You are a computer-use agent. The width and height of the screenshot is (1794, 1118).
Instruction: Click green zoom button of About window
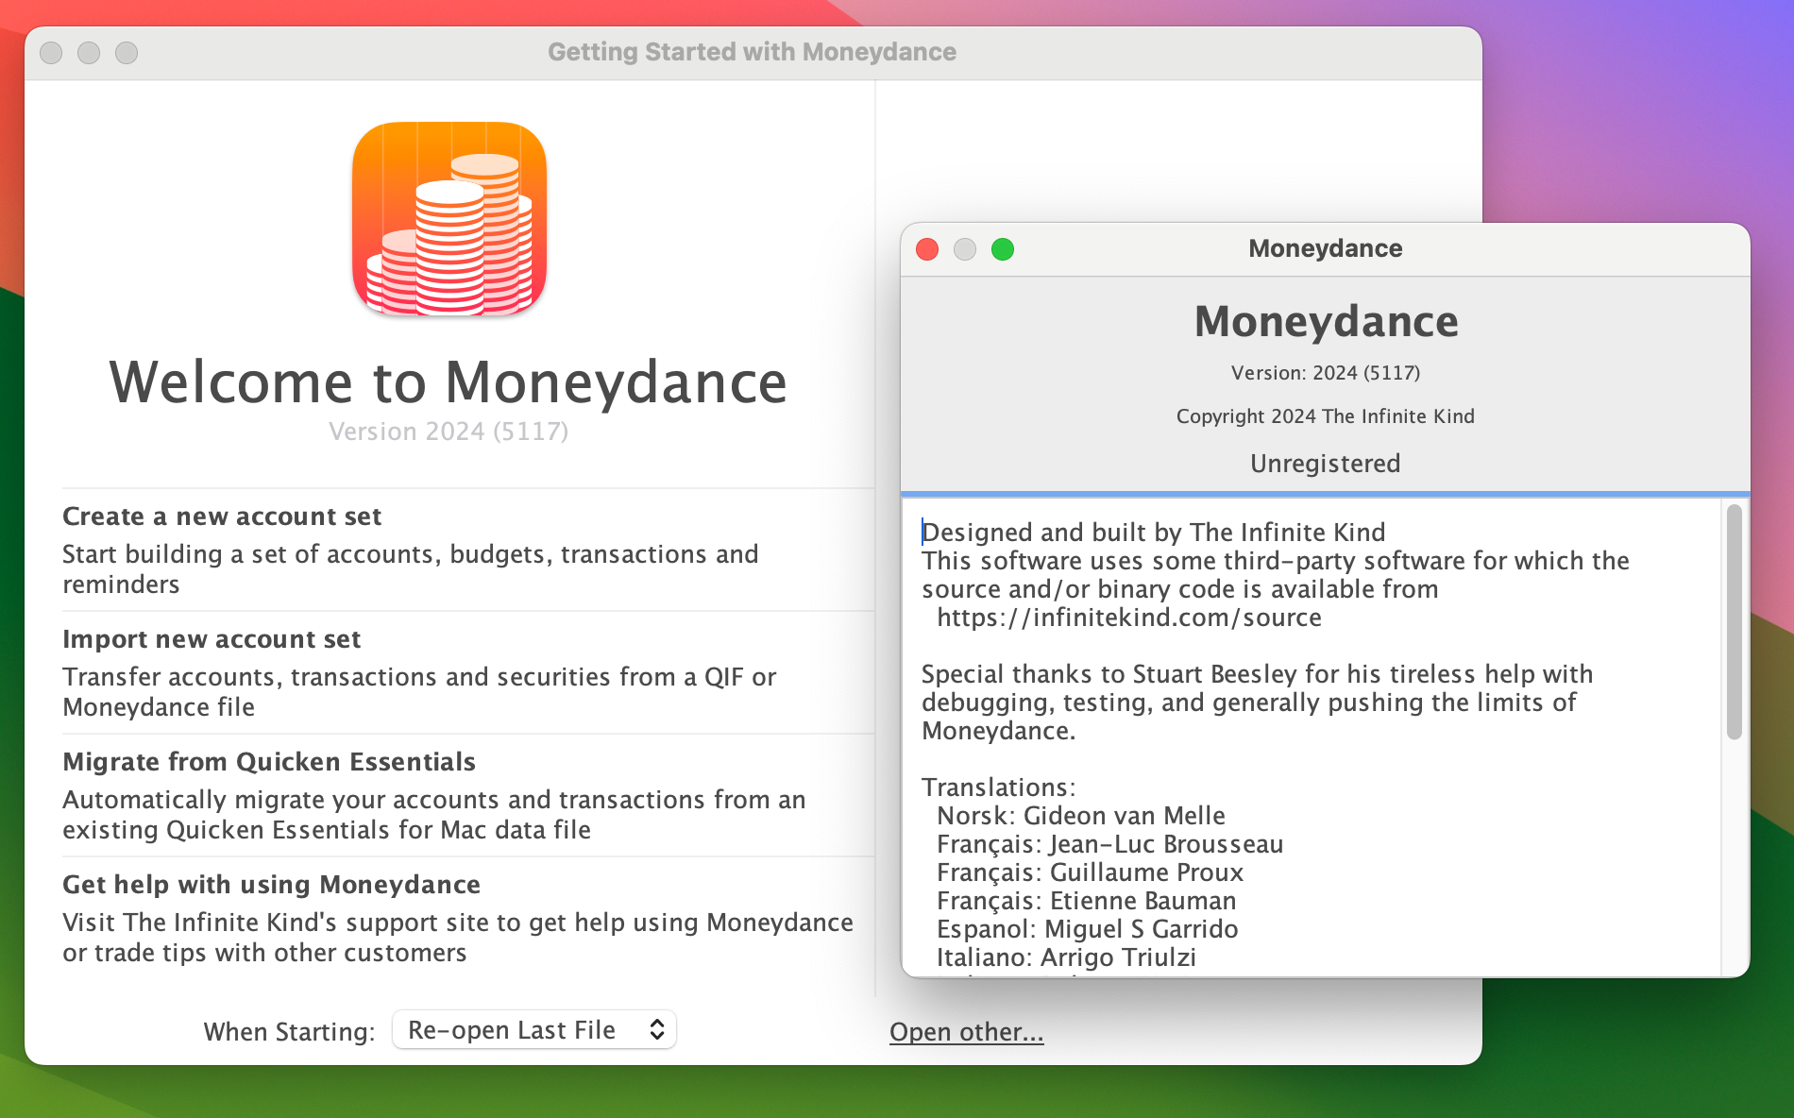[x=1003, y=249]
